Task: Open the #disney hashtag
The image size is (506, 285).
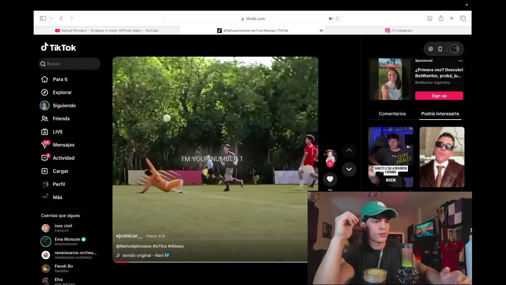Action: [x=176, y=246]
